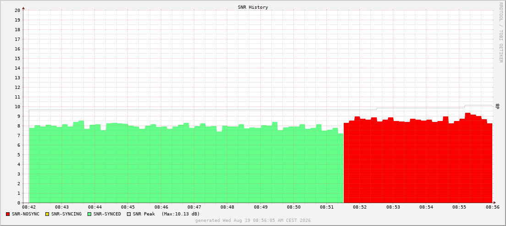Click the red SNR-NOSYNC legend swatch
The width and height of the screenshot is (506, 226).
coord(8,214)
